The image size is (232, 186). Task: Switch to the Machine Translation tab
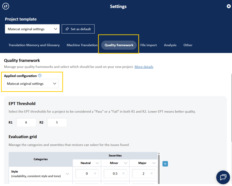(82, 45)
